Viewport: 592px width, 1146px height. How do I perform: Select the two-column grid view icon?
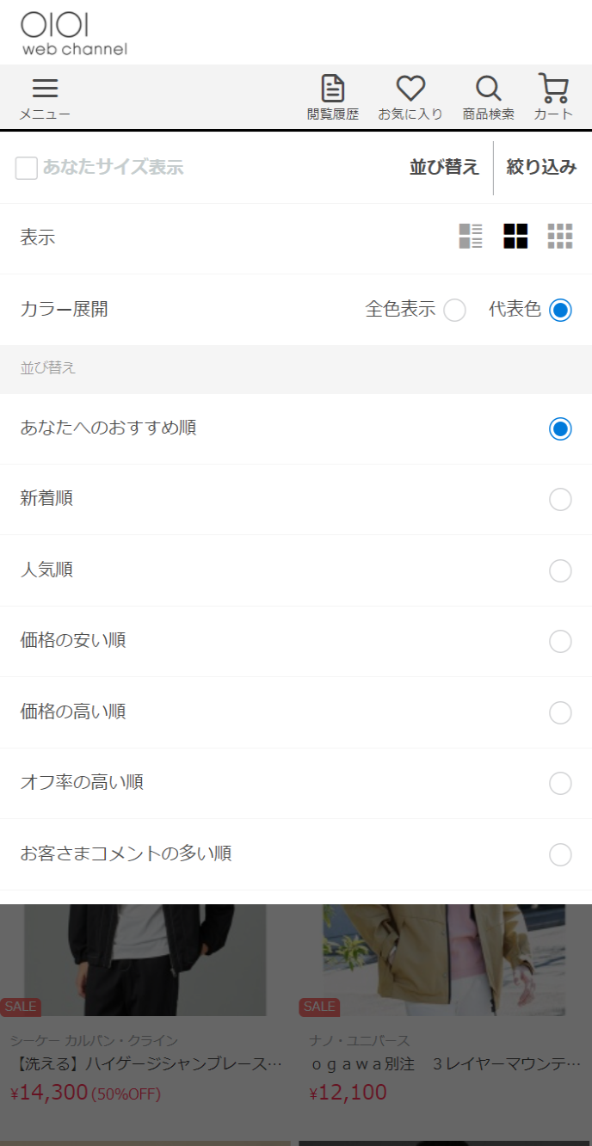(515, 236)
